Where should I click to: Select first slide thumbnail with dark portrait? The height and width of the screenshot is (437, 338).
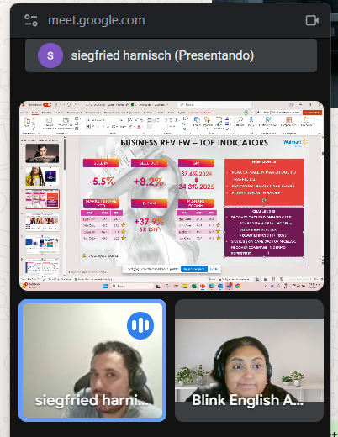point(42,153)
